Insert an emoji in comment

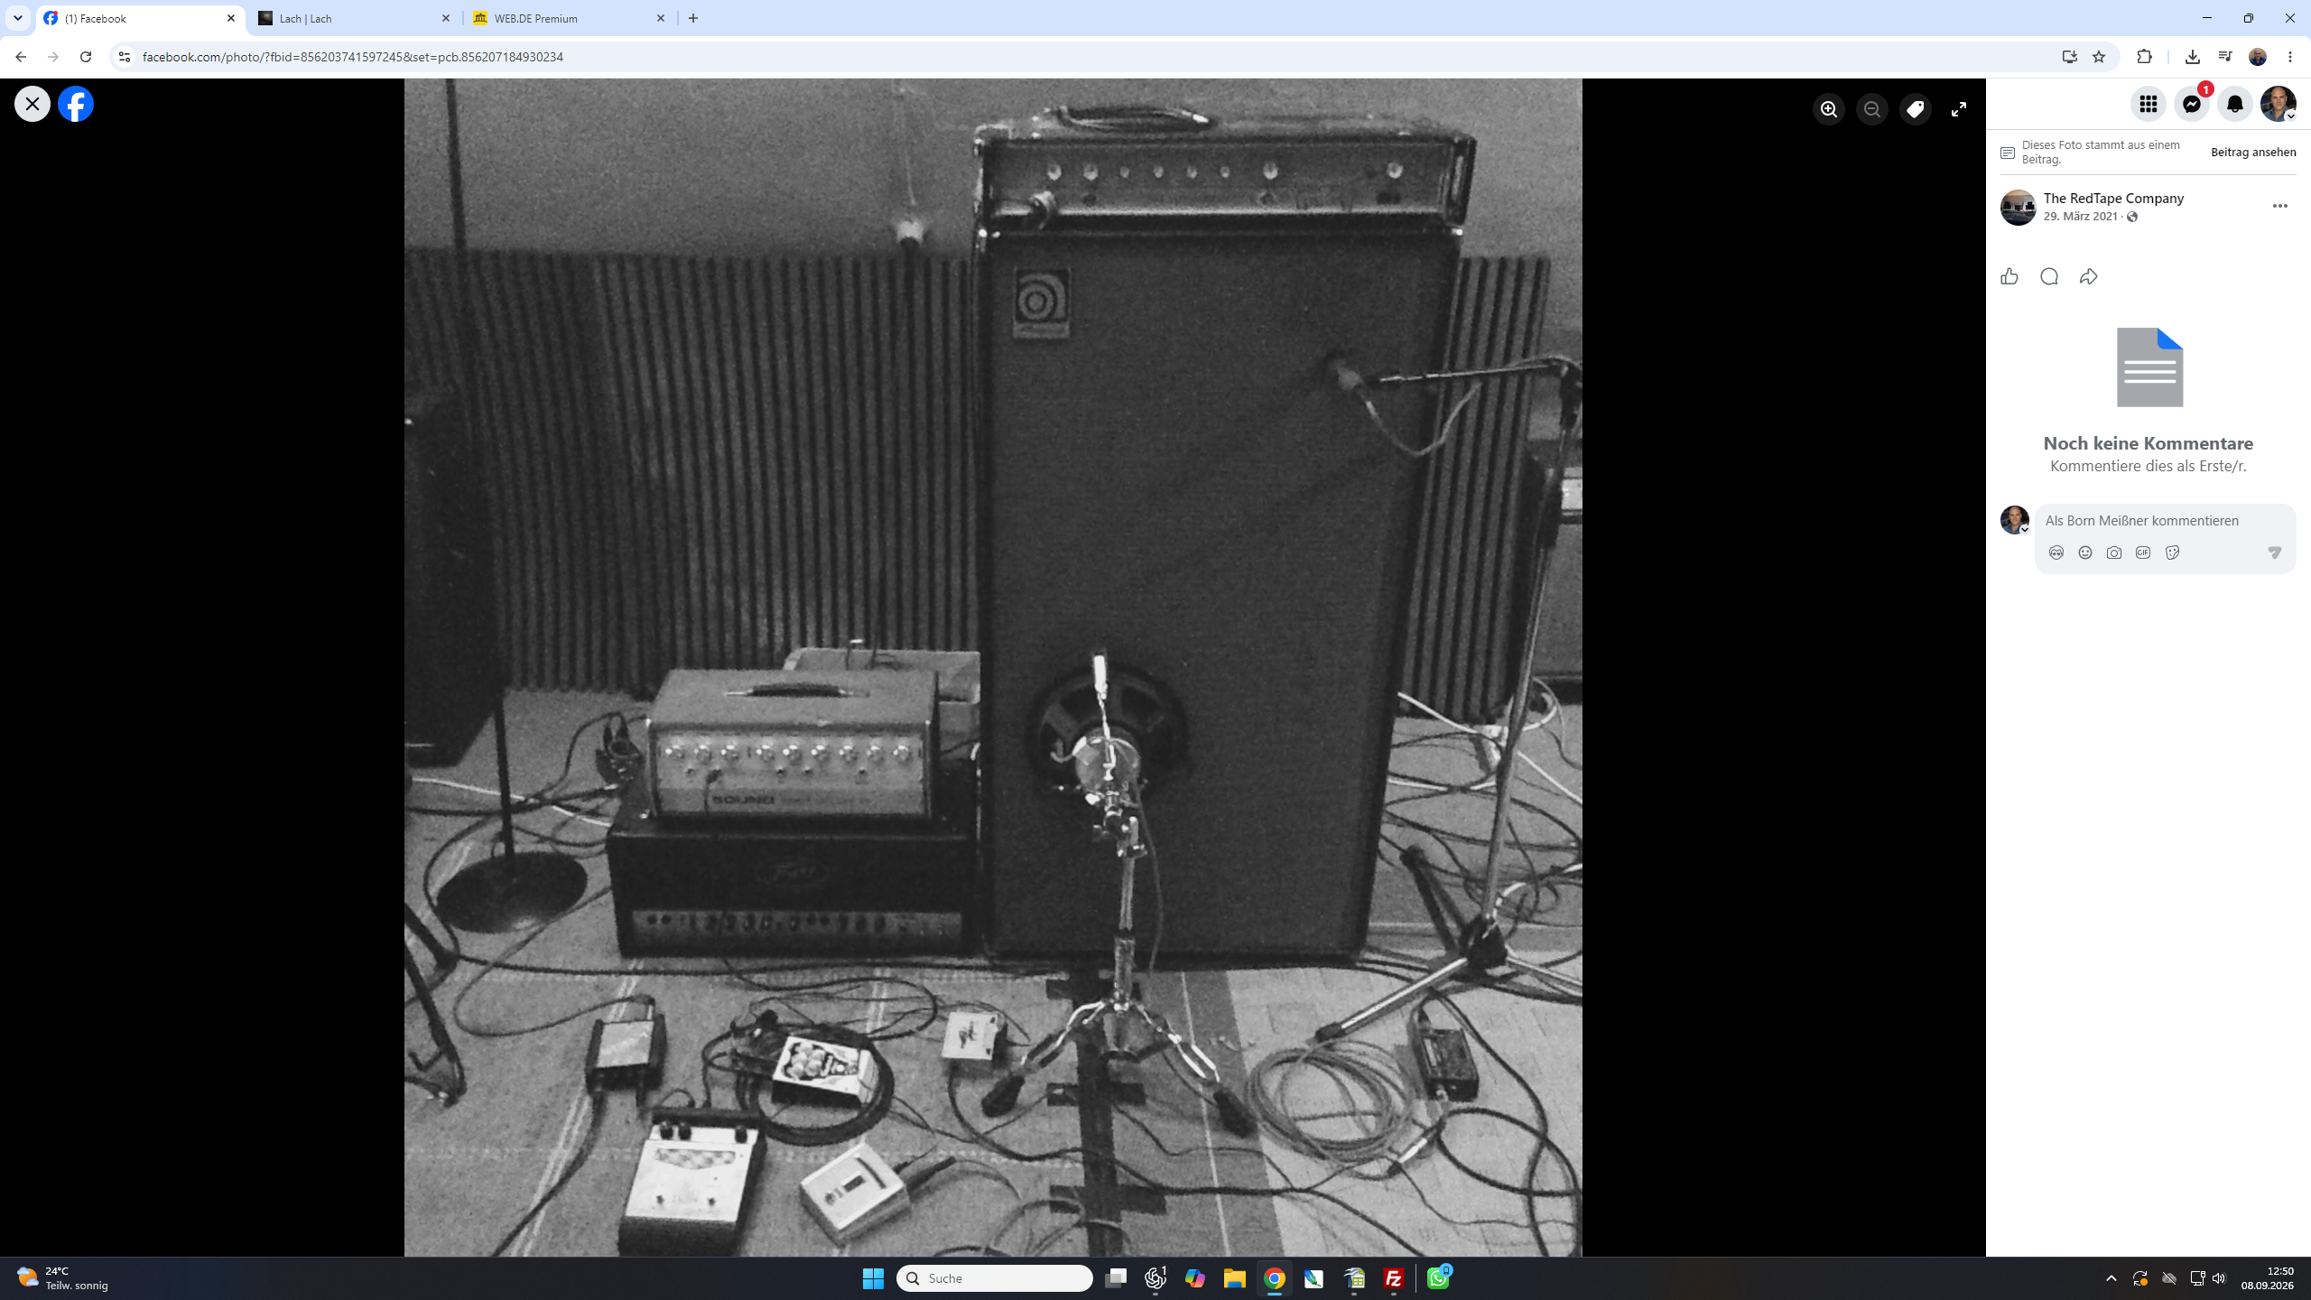pyautogui.click(x=2085, y=552)
